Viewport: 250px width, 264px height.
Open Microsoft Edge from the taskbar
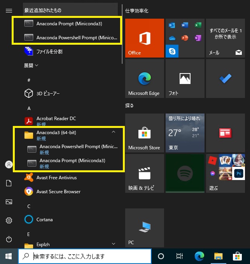[199, 256]
